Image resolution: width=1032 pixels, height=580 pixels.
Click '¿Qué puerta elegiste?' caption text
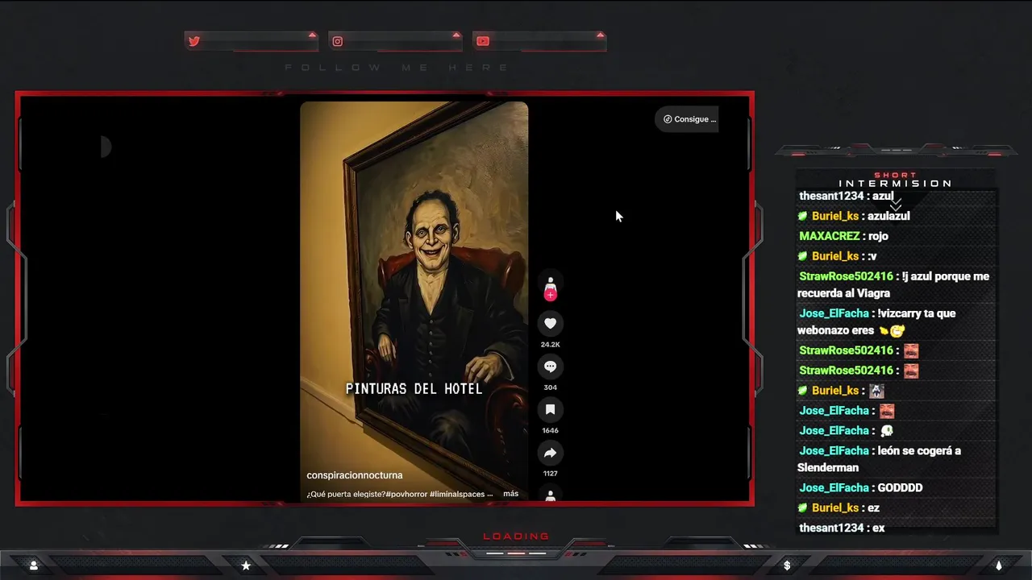(345, 494)
